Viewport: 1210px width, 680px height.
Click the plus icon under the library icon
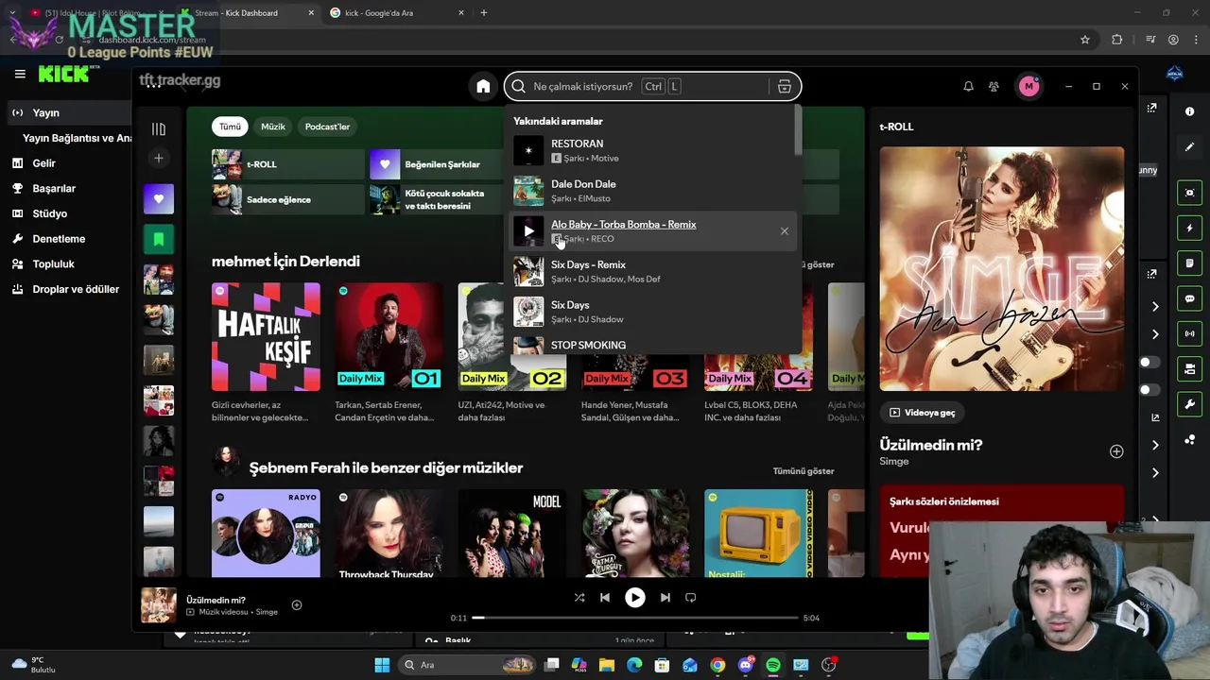(x=159, y=159)
